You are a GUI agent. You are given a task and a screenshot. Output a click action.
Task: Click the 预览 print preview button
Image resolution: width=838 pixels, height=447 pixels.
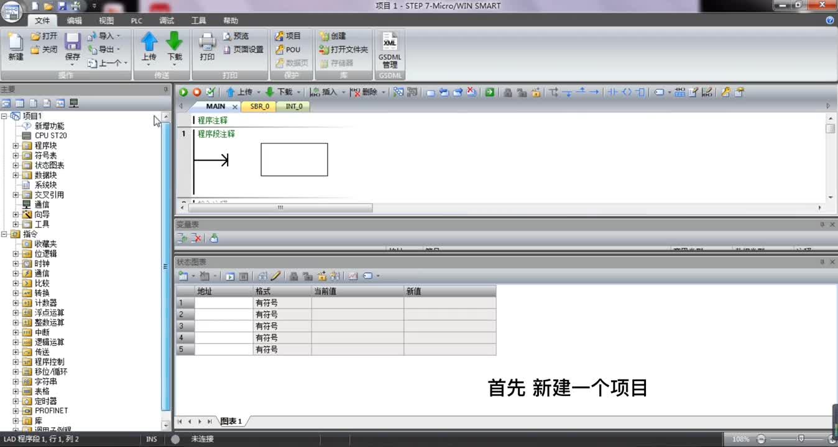(x=236, y=36)
